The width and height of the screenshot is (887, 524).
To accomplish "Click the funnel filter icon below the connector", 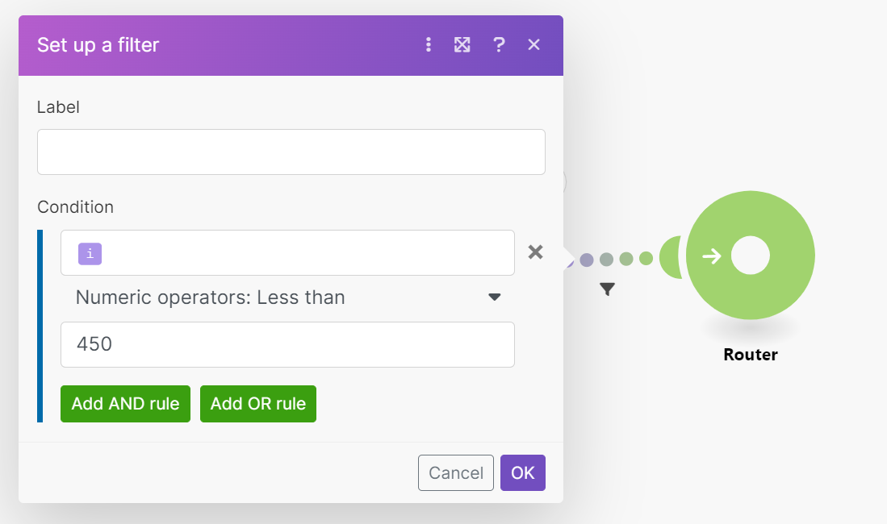I will [x=608, y=289].
